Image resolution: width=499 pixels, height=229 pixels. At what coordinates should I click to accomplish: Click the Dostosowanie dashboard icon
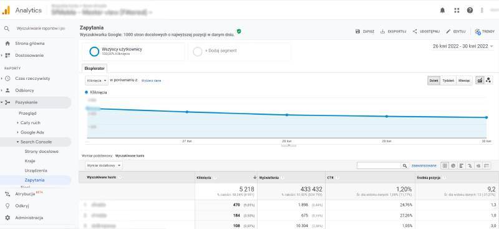7,56
